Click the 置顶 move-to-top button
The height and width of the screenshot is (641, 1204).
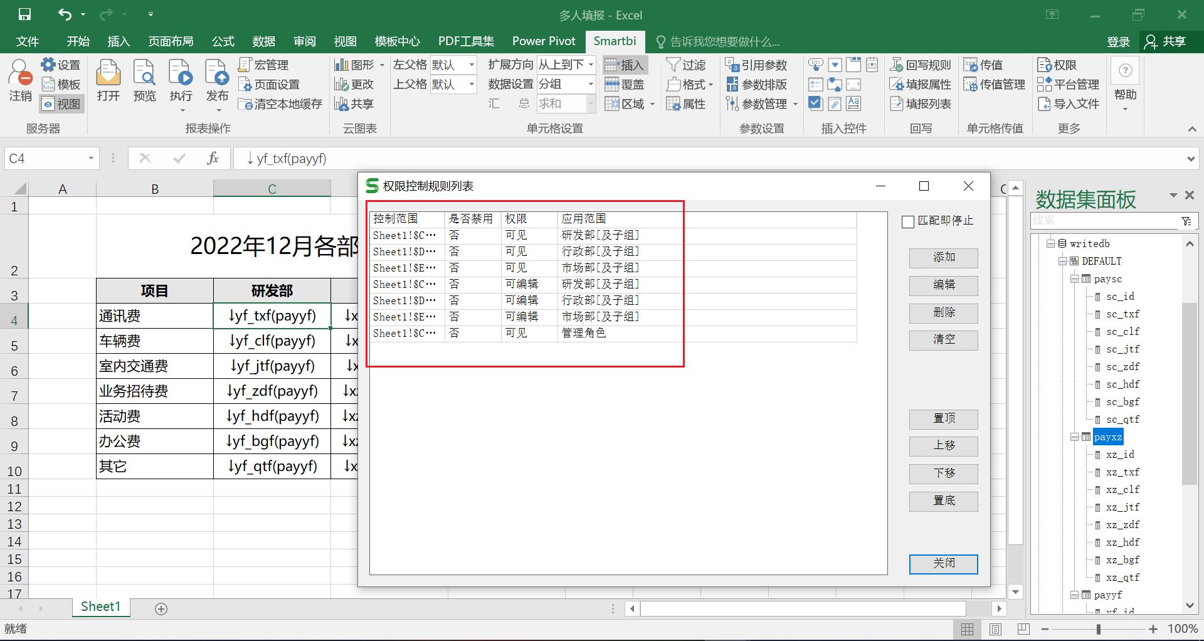944,419
